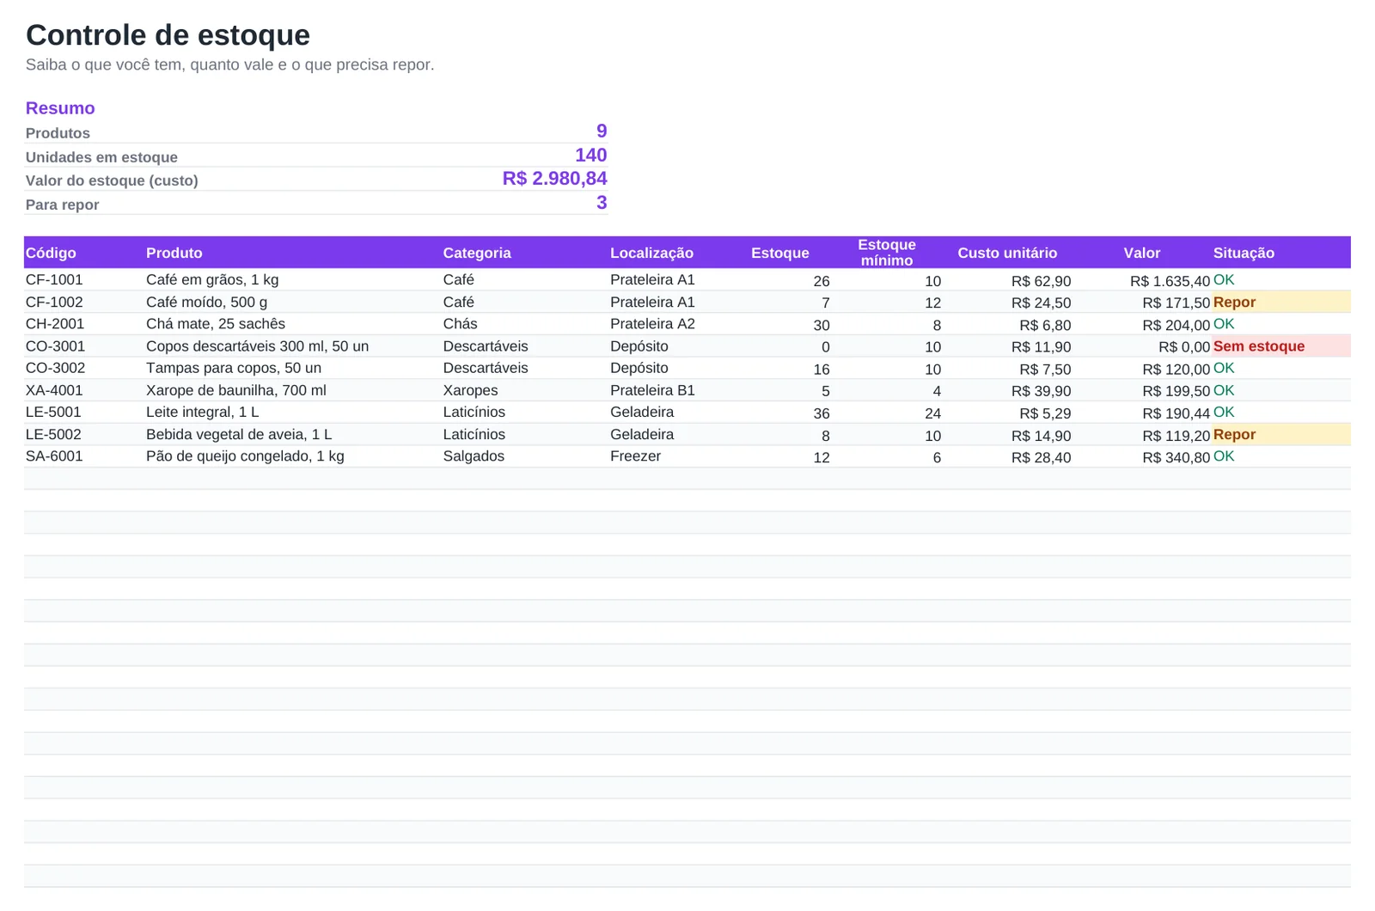Screen dimensions: 1375x911
Task: Select the unit cost R$ 5,29
Action: [x=1045, y=413]
